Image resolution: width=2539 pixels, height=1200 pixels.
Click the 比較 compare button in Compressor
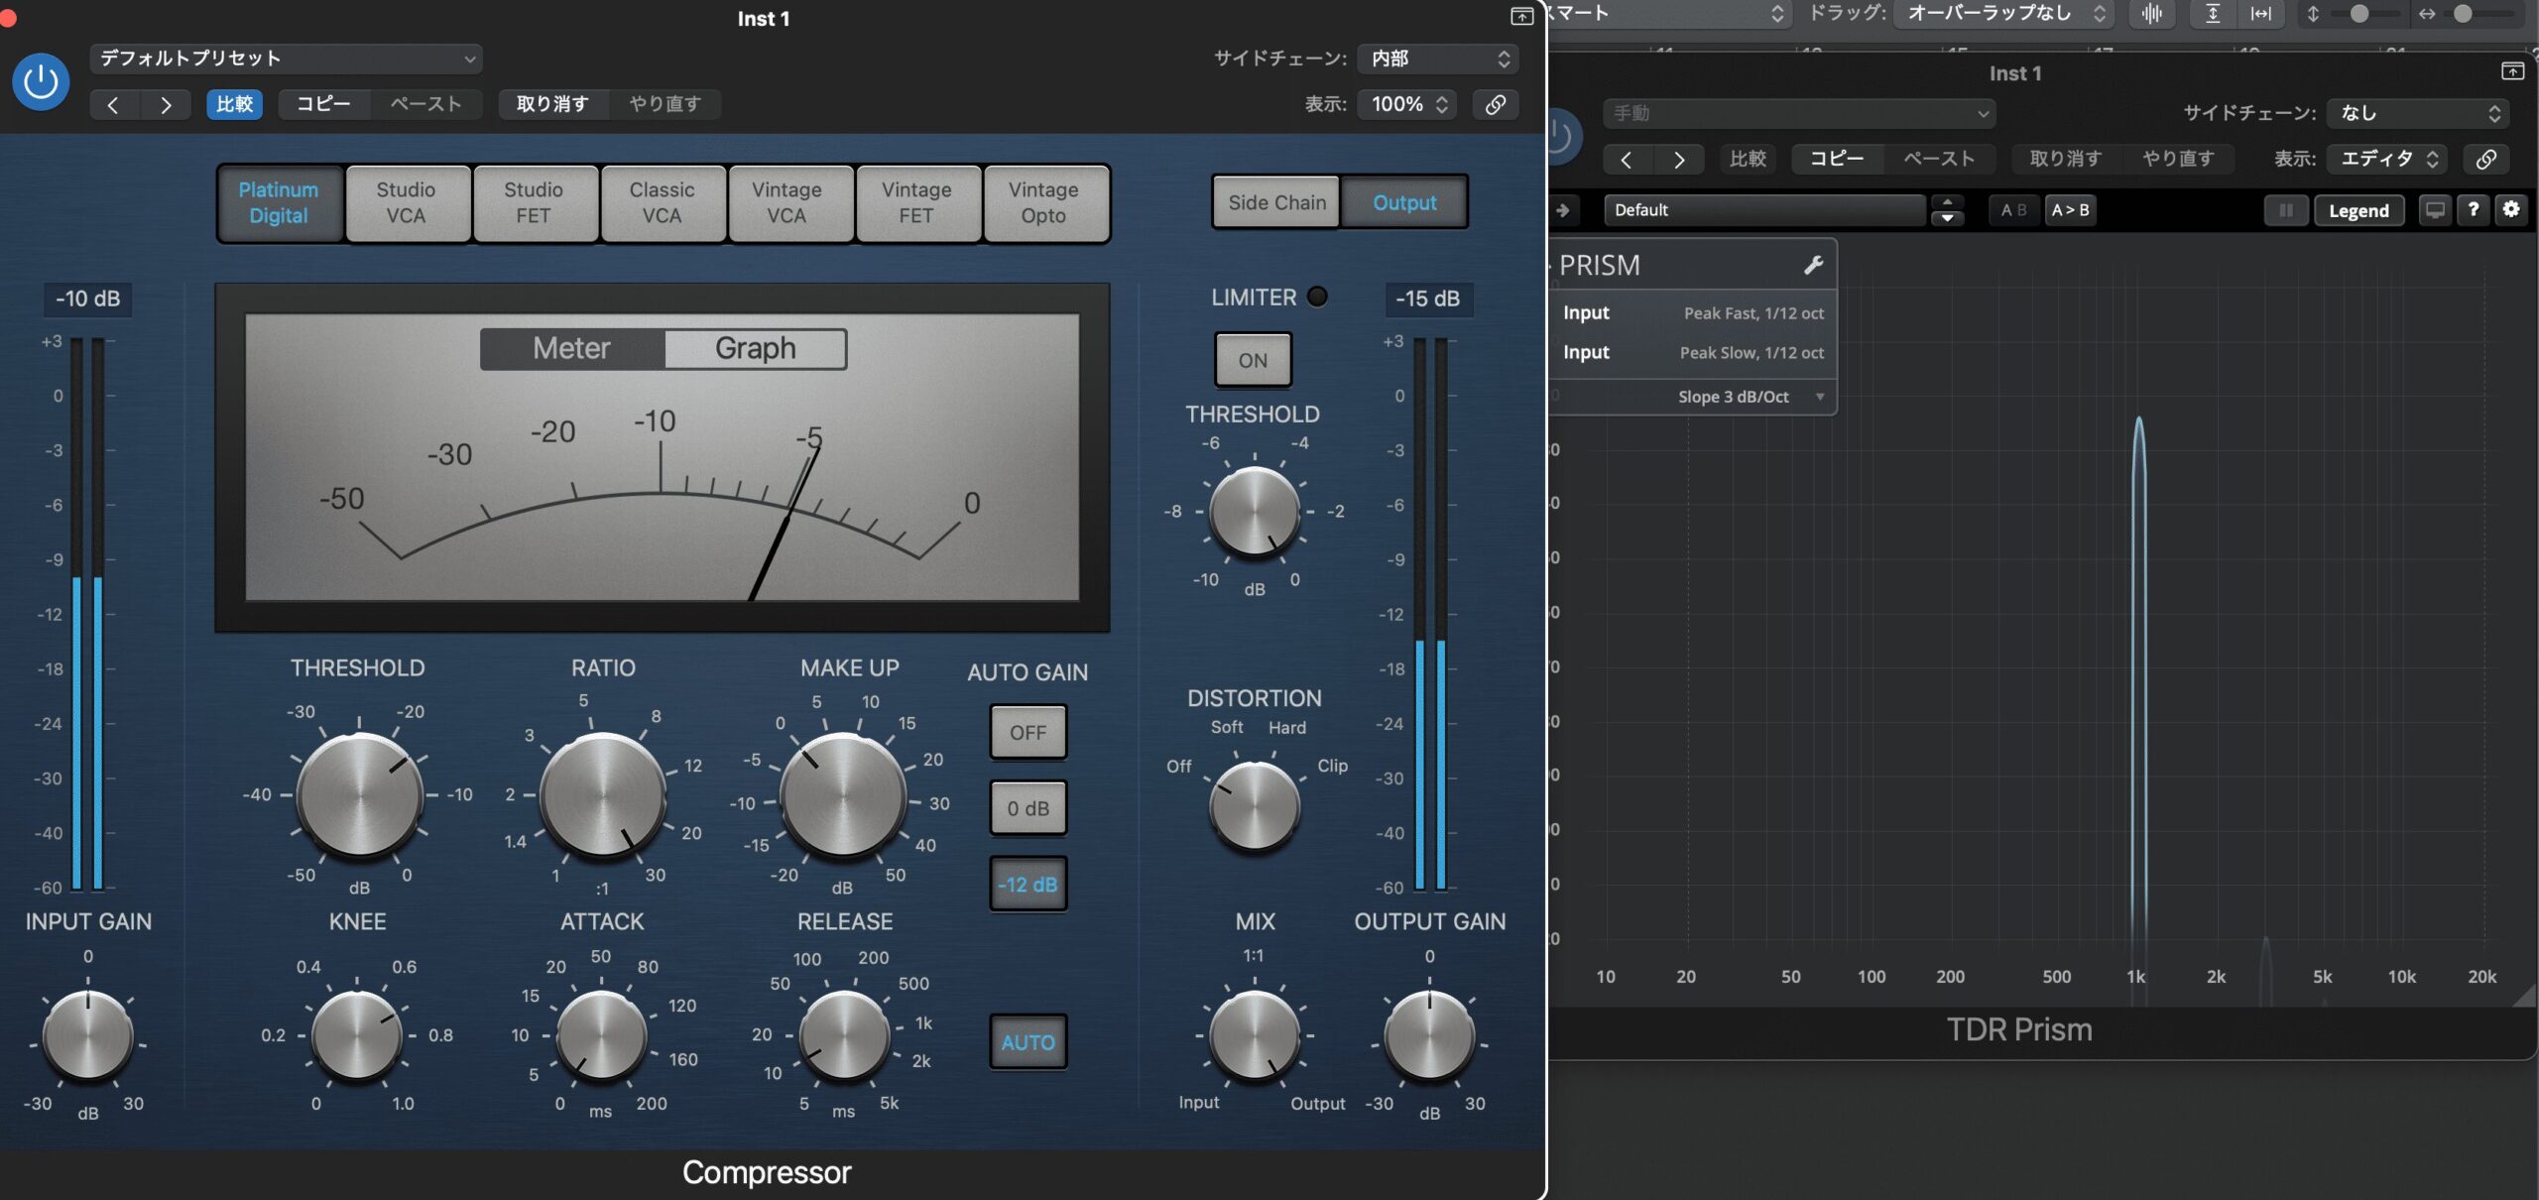pyautogui.click(x=234, y=104)
